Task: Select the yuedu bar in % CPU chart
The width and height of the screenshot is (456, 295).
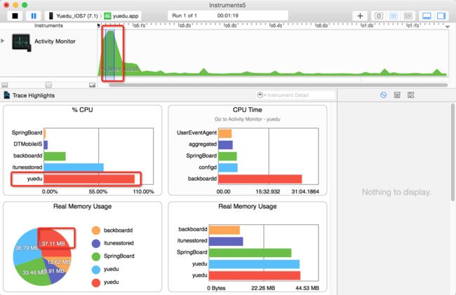Action: pos(89,179)
